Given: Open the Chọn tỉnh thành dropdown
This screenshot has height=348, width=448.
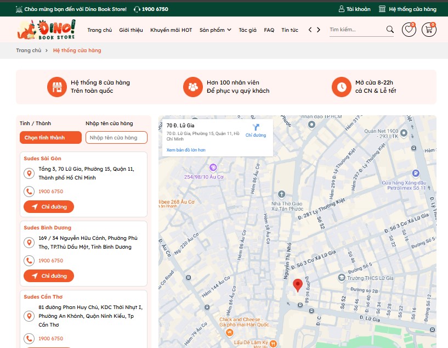Looking at the screenshot, I should (50, 138).
